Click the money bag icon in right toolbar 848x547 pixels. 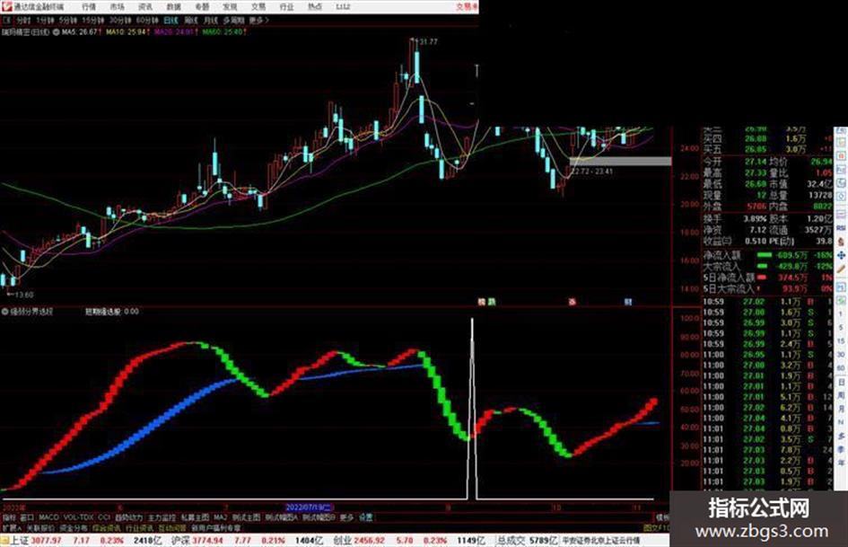pyautogui.click(x=841, y=243)
